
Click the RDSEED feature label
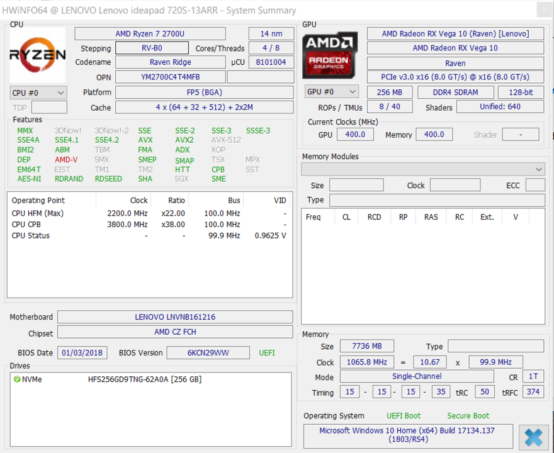click(108, 179)
